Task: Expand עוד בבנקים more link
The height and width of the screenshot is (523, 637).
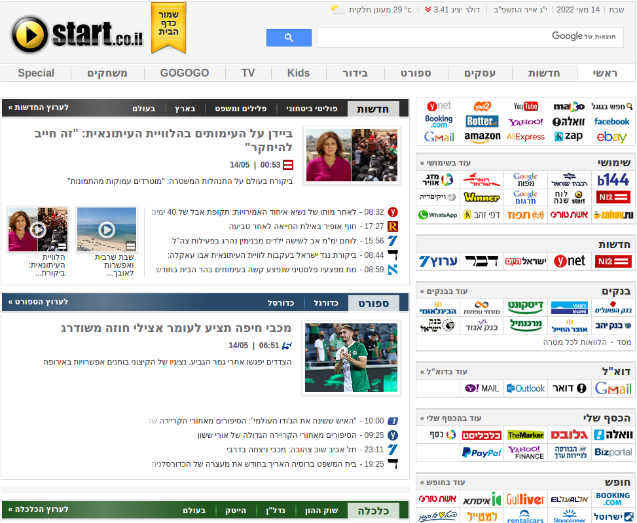Action: tap(444, 291)
